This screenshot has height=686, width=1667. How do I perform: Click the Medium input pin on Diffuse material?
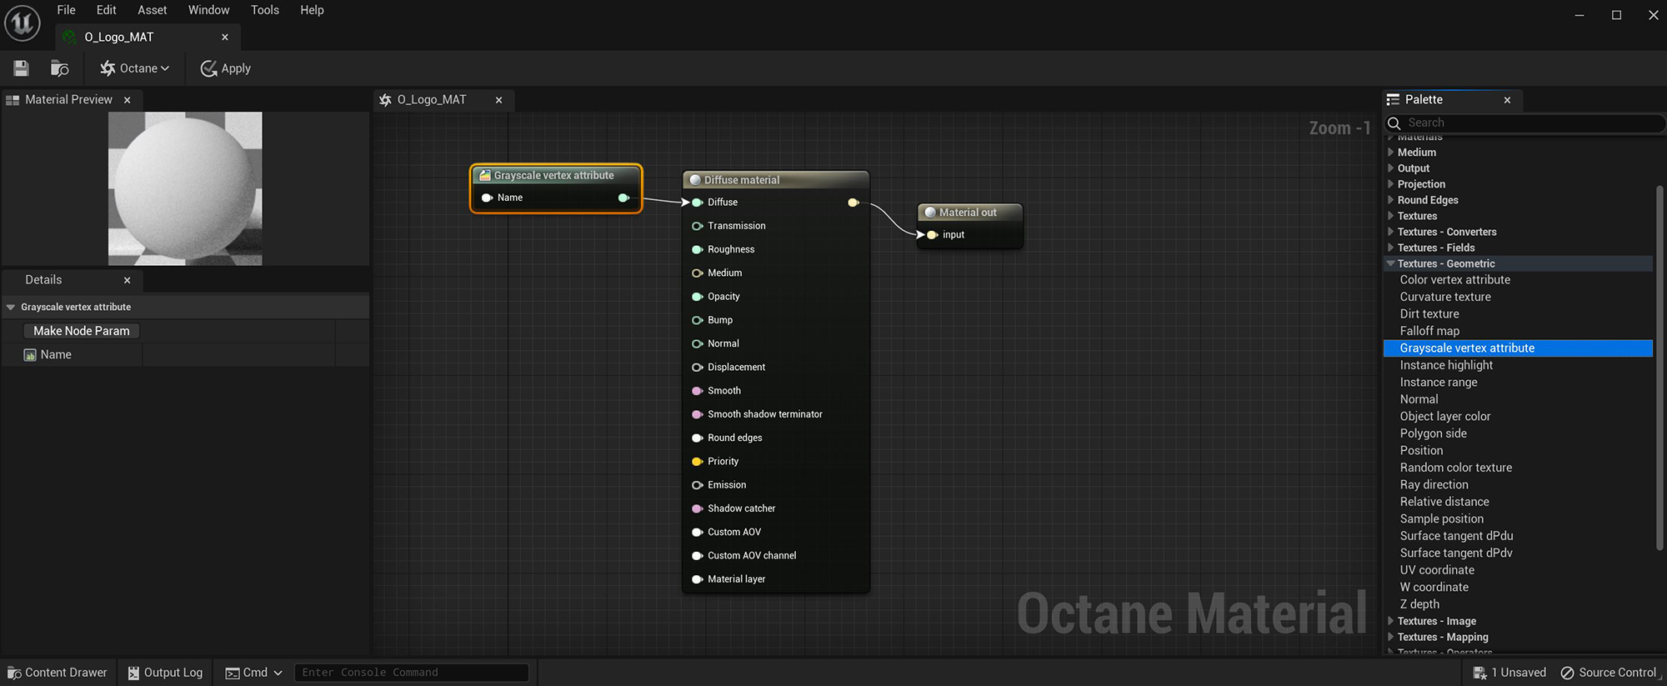[698, 273]
